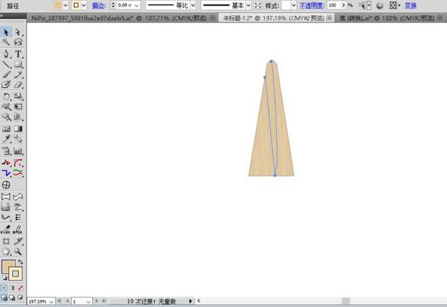
Task: Enable Draw Behind mode
Action: point(12,297)
